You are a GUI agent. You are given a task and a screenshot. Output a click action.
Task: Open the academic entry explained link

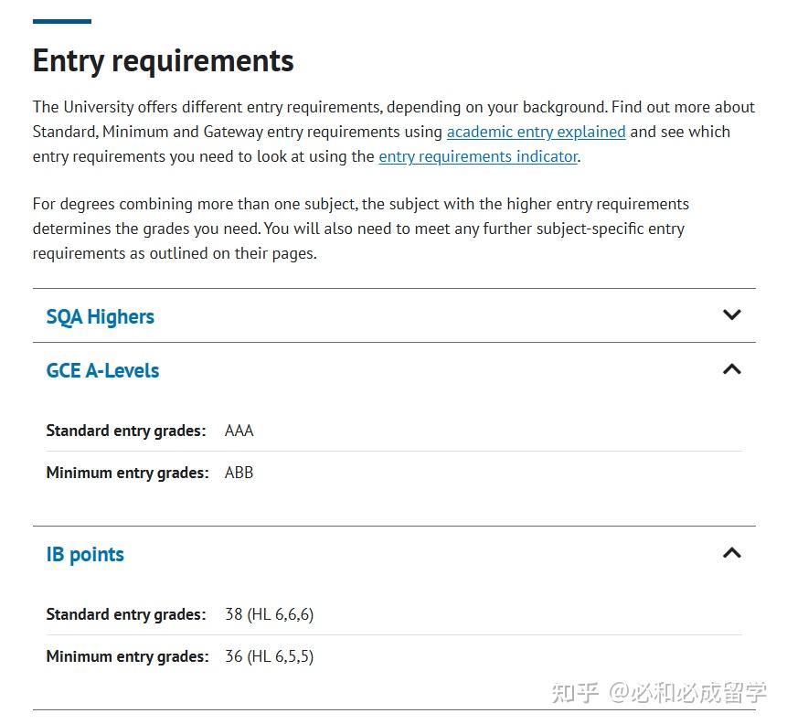click(x=536, y=132)
